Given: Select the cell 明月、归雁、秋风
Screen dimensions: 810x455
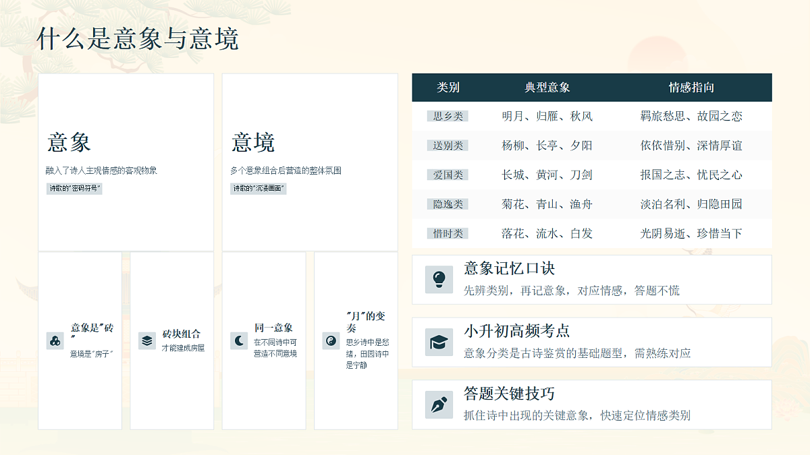Looking at the screenshot, I should [547, 116].
